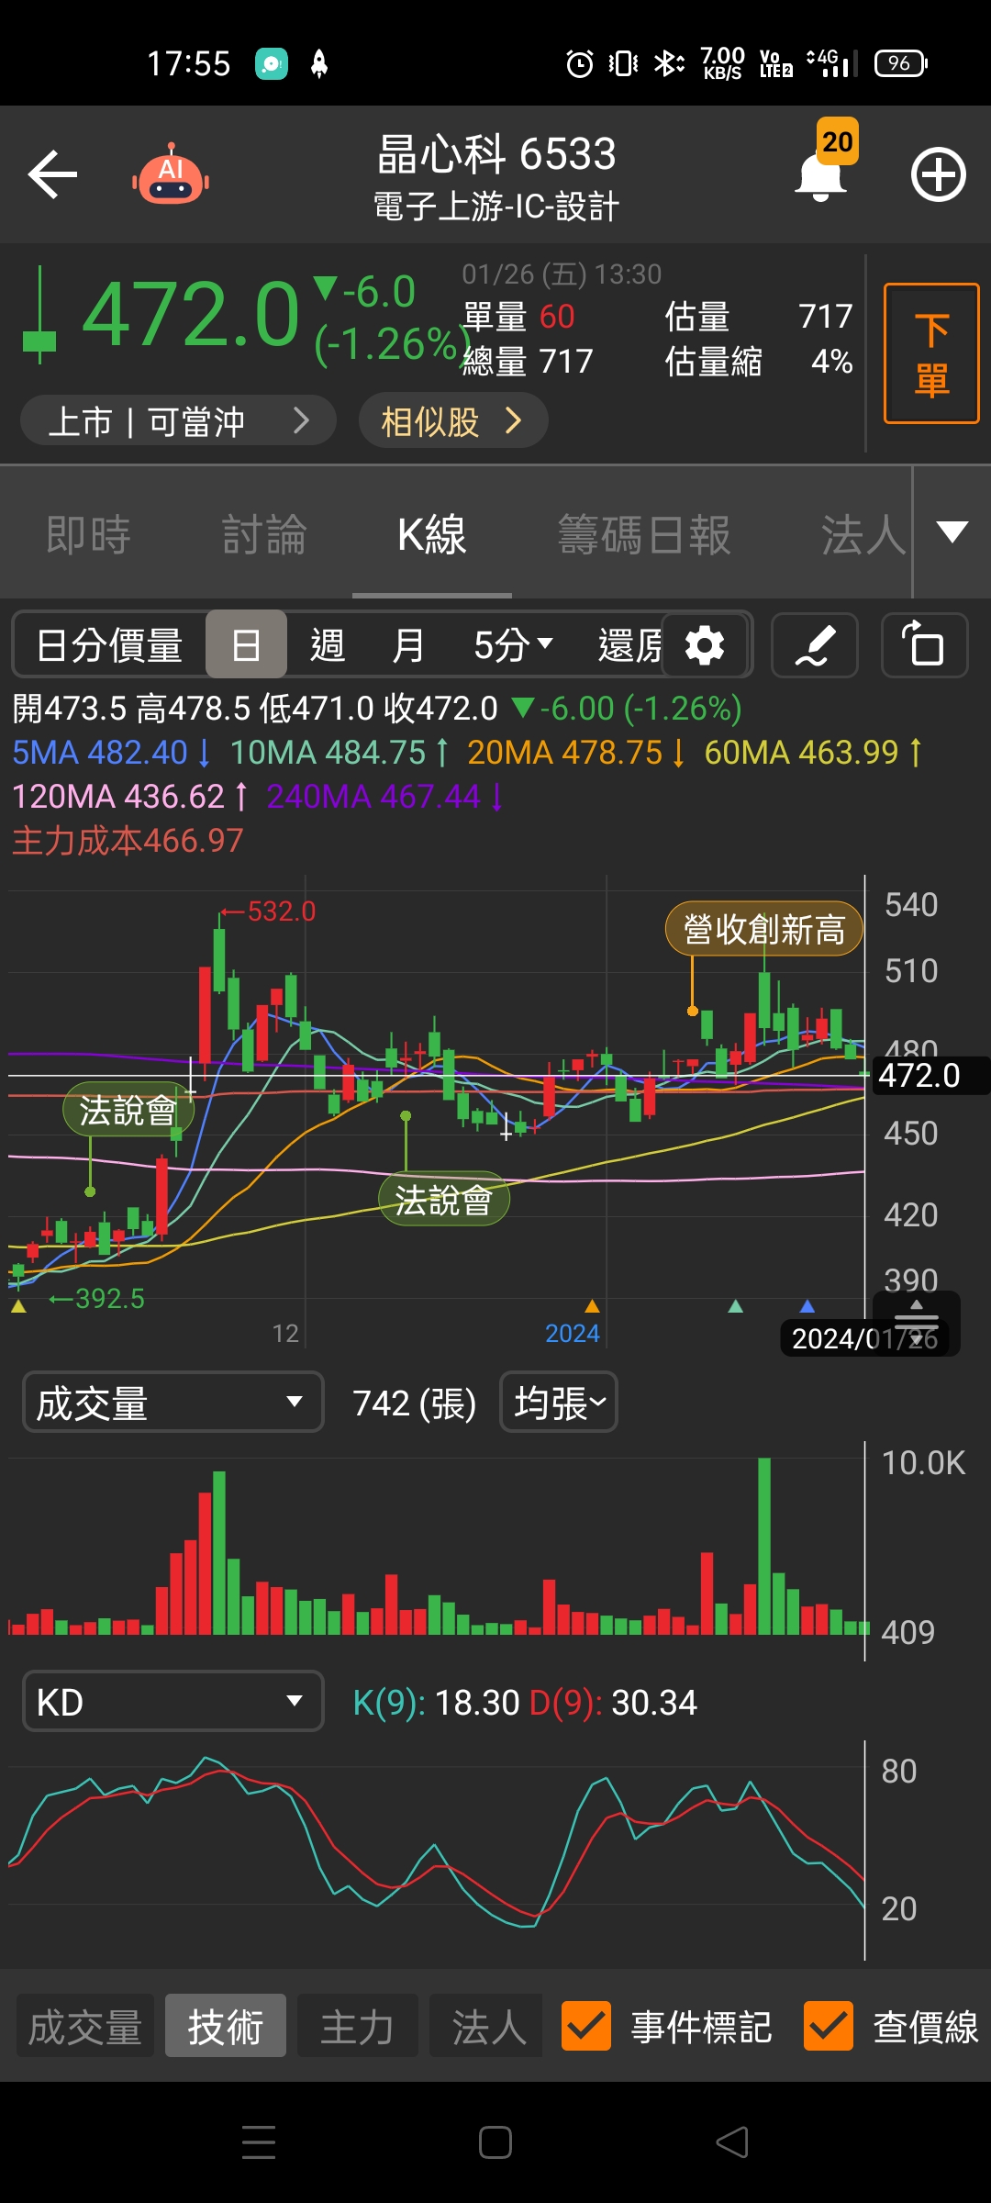Expand the 5分 minute interval dropdown

[513, 645]
